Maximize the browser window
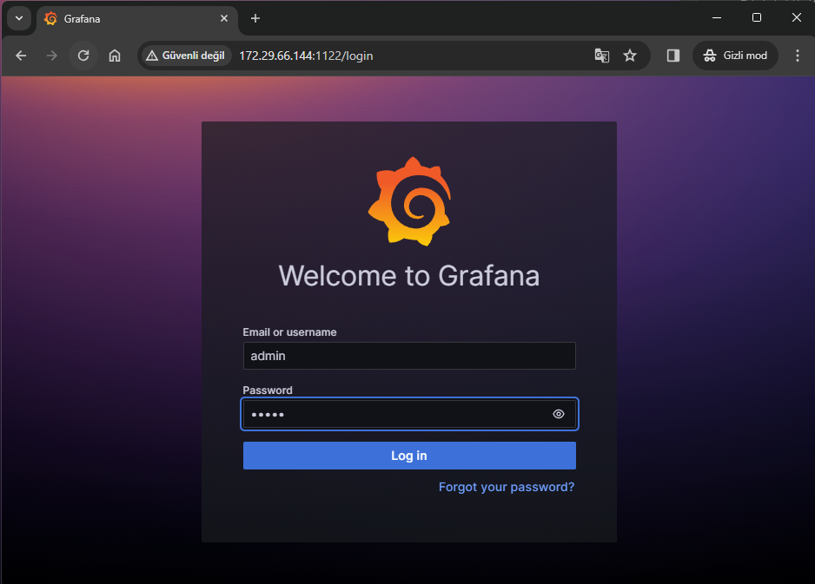 click(x=757, y=17)
